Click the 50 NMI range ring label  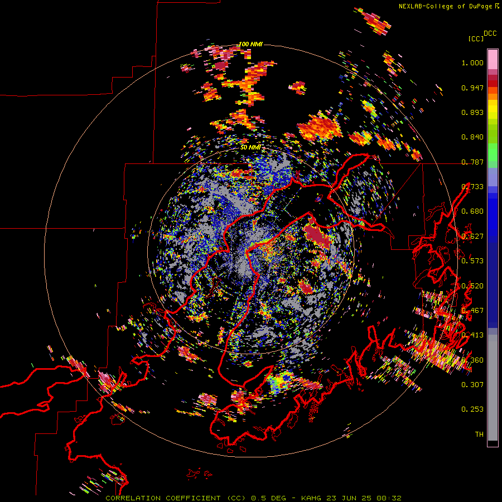click(250, 148)
